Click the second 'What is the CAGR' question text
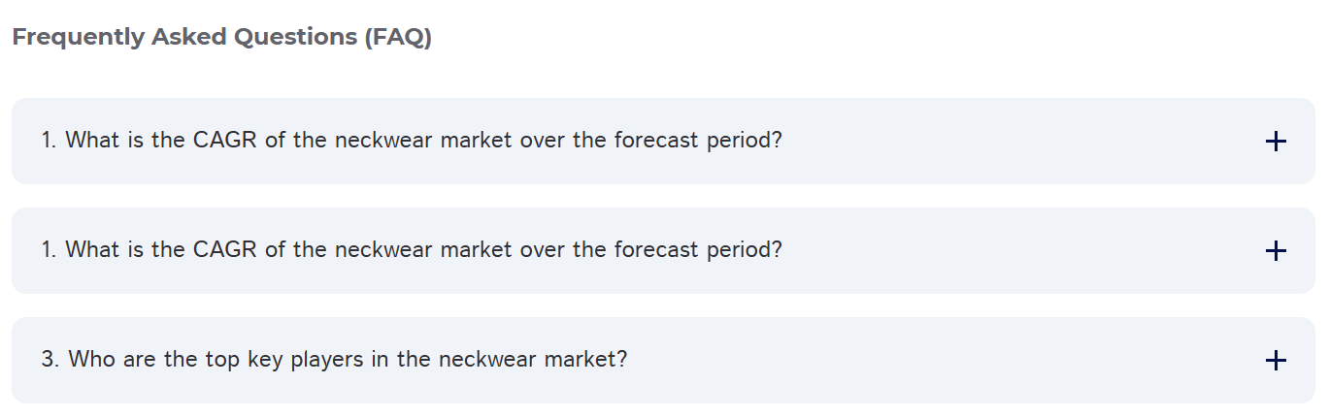The height and width of the screenshot is (417, 1329). (x=411, y=250)
